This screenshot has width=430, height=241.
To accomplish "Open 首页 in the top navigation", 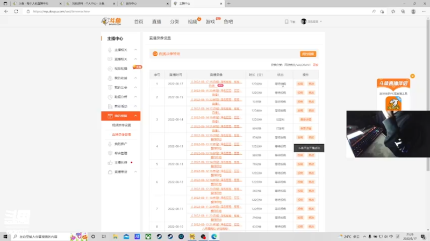I will coord(139,21).
